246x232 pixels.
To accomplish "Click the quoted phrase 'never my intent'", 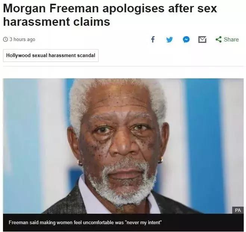I will pyautogui.click(x=143, y=222).
